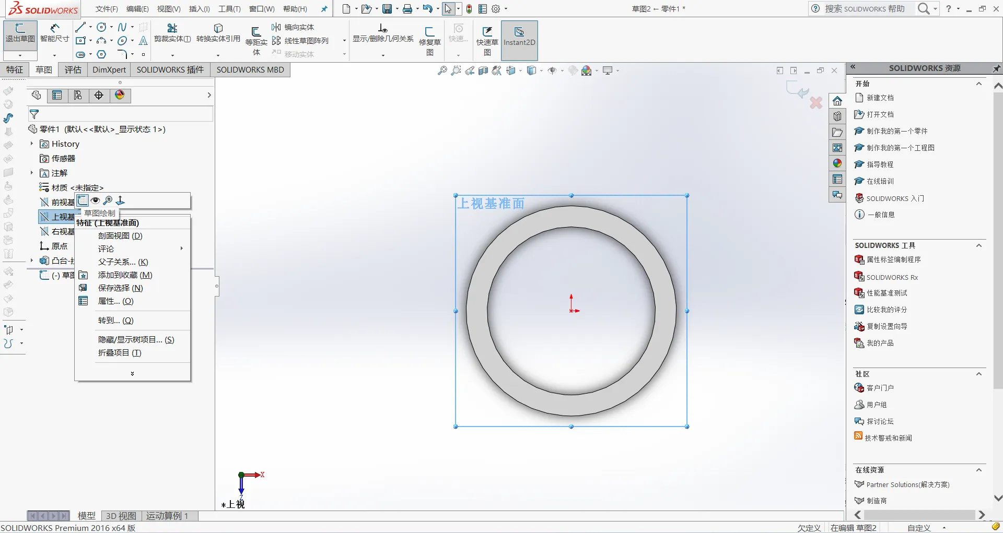The width and height of the screenshot is (1003, 533).
Task: Open the 工具(T) menu
Action: [229, 9]
